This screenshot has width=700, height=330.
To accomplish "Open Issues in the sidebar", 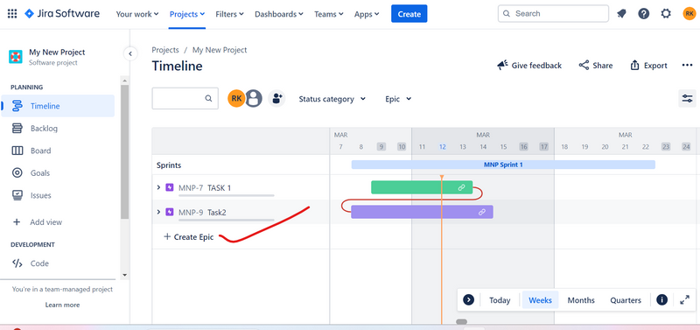I will click(58, 195).
